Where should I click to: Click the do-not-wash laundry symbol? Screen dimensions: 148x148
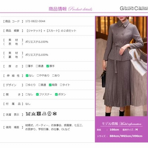pos(28,114)
